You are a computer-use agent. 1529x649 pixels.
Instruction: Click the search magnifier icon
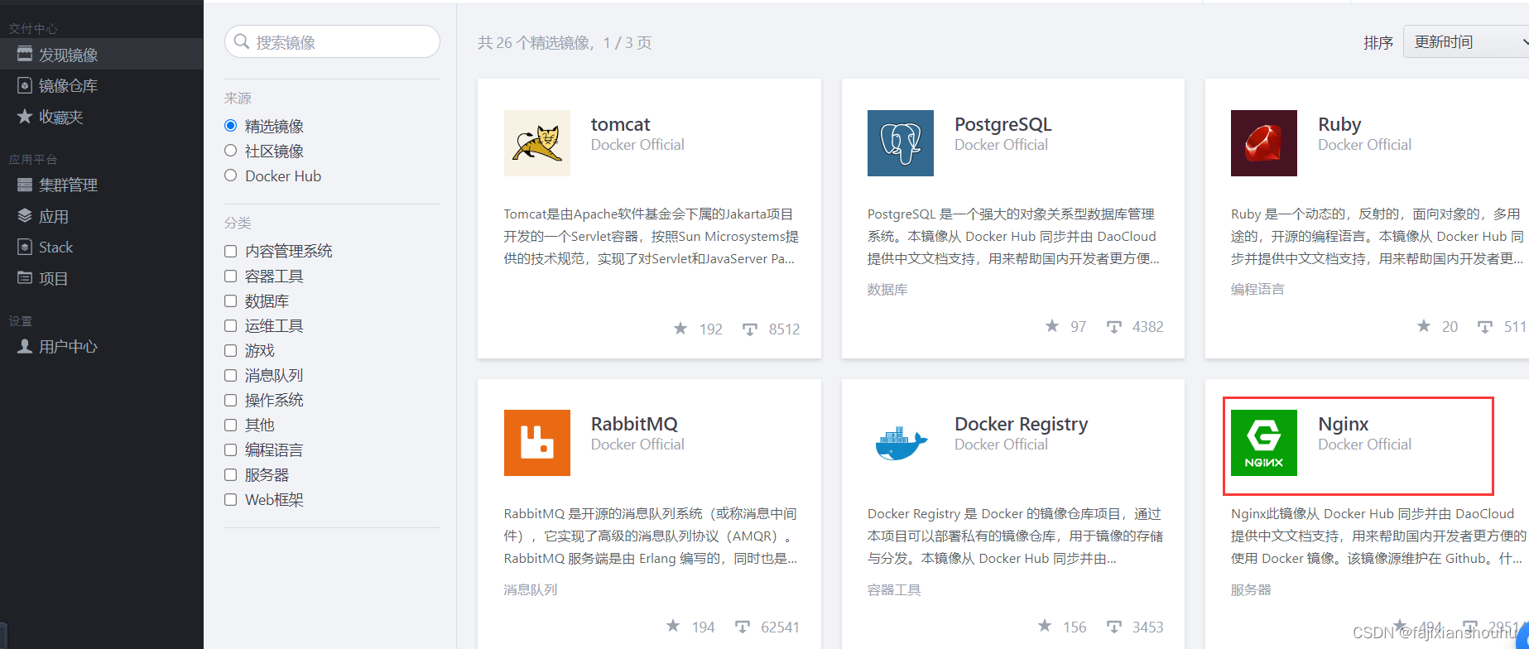[242, 41]
